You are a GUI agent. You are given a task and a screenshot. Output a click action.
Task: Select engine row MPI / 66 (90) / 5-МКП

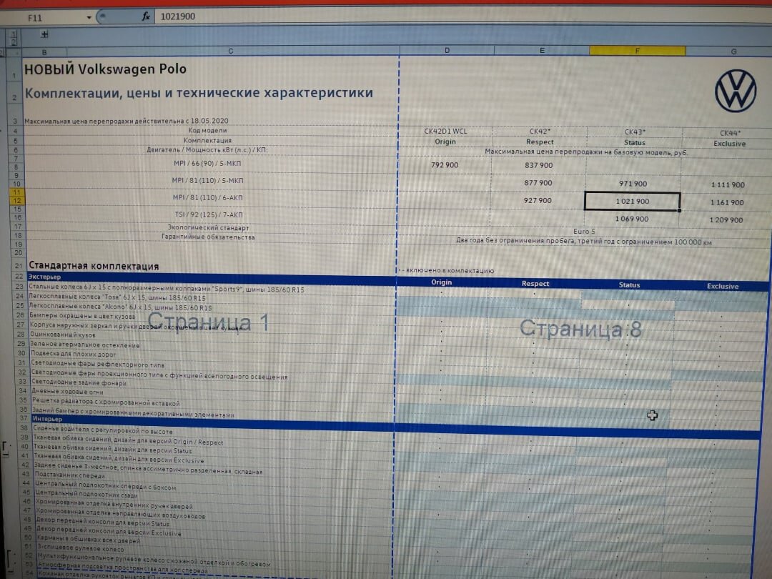pos(207,163)
